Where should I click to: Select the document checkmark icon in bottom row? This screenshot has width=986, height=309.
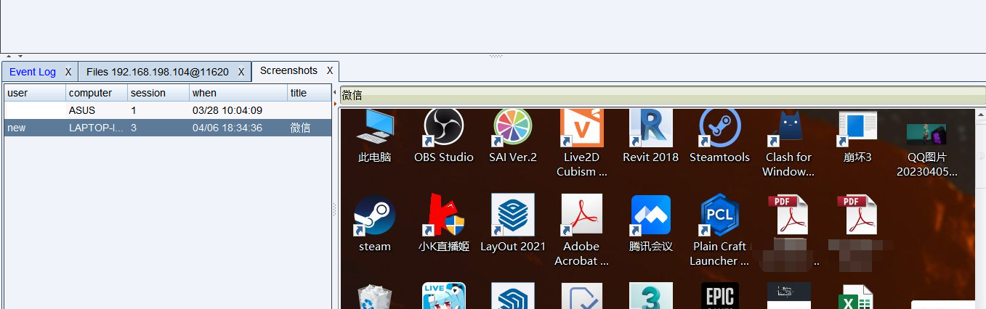[x=581, y=296]
